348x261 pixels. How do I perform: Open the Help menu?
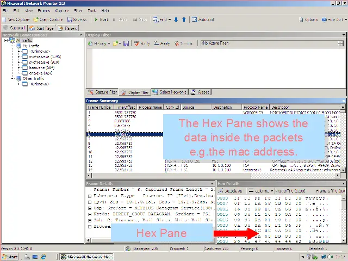(105, 11)
